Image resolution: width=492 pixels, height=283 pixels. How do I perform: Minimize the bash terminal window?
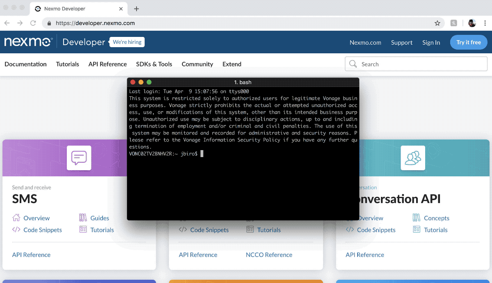point(141,82)
